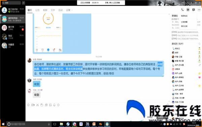Image resolution: width=202 pixels, height=127 pixels.
Task: Click the folder icon to send a file
Action: tap(42, 105)
